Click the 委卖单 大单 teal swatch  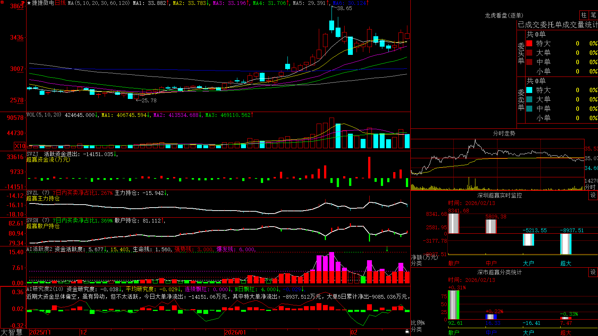(529, 99)
